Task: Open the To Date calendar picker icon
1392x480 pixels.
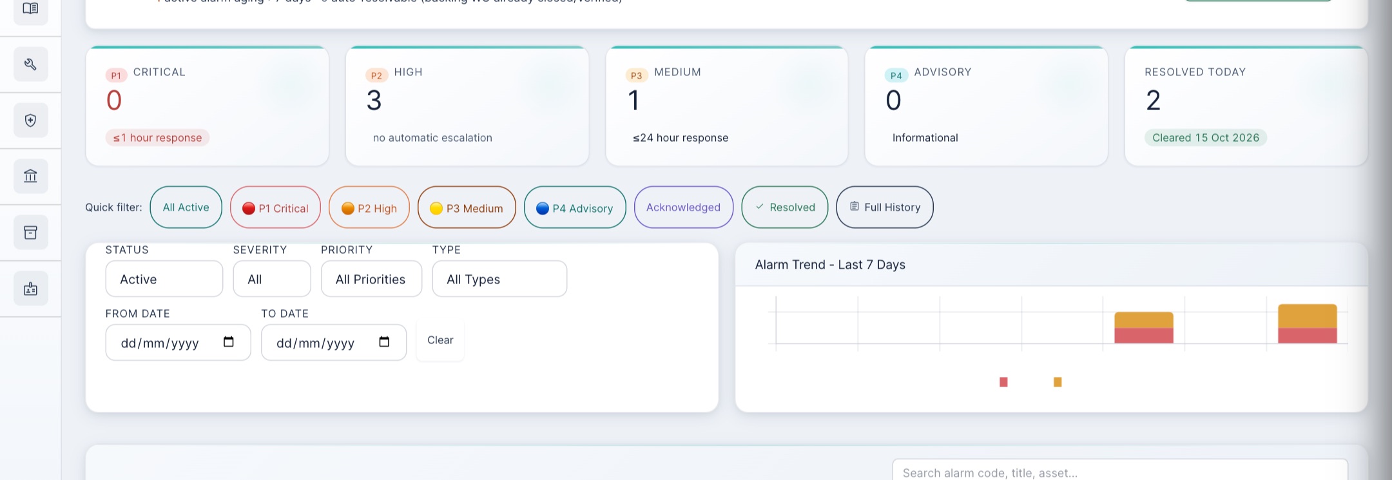Action: tap(384, 342)
